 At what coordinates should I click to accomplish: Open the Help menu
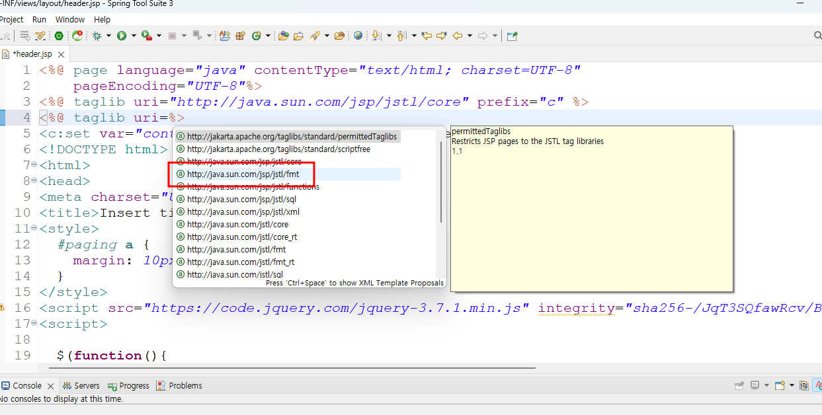coord(103,20)
